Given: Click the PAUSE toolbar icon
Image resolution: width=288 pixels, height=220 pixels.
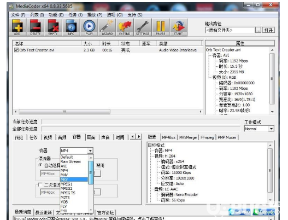Looking at the screenshot, I should 161,27.
